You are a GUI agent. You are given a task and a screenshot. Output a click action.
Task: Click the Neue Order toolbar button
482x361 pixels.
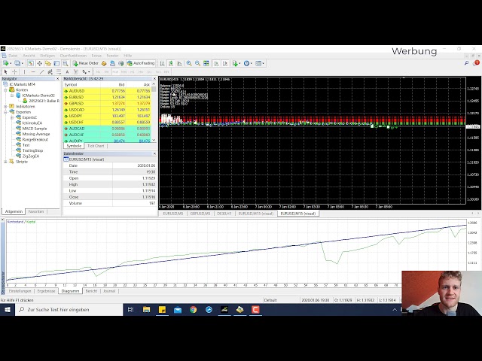coord(87,63)
